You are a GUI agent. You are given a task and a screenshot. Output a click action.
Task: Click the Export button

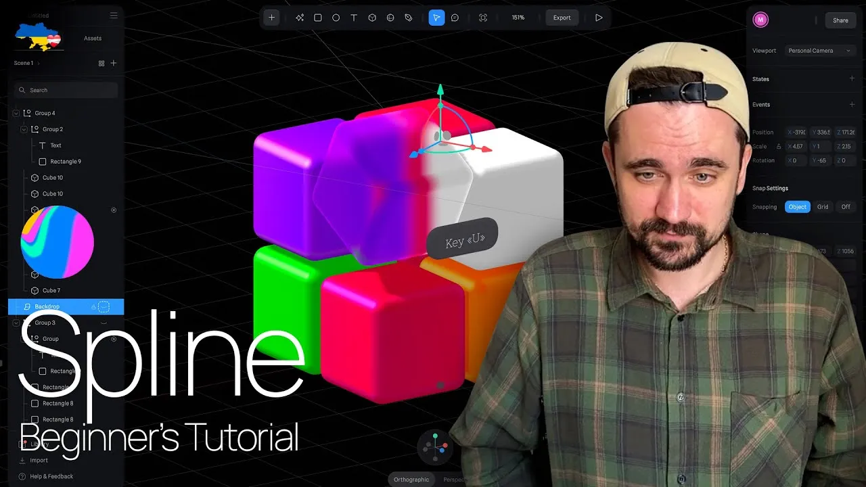pyautogui.click(x=562, y=18)
